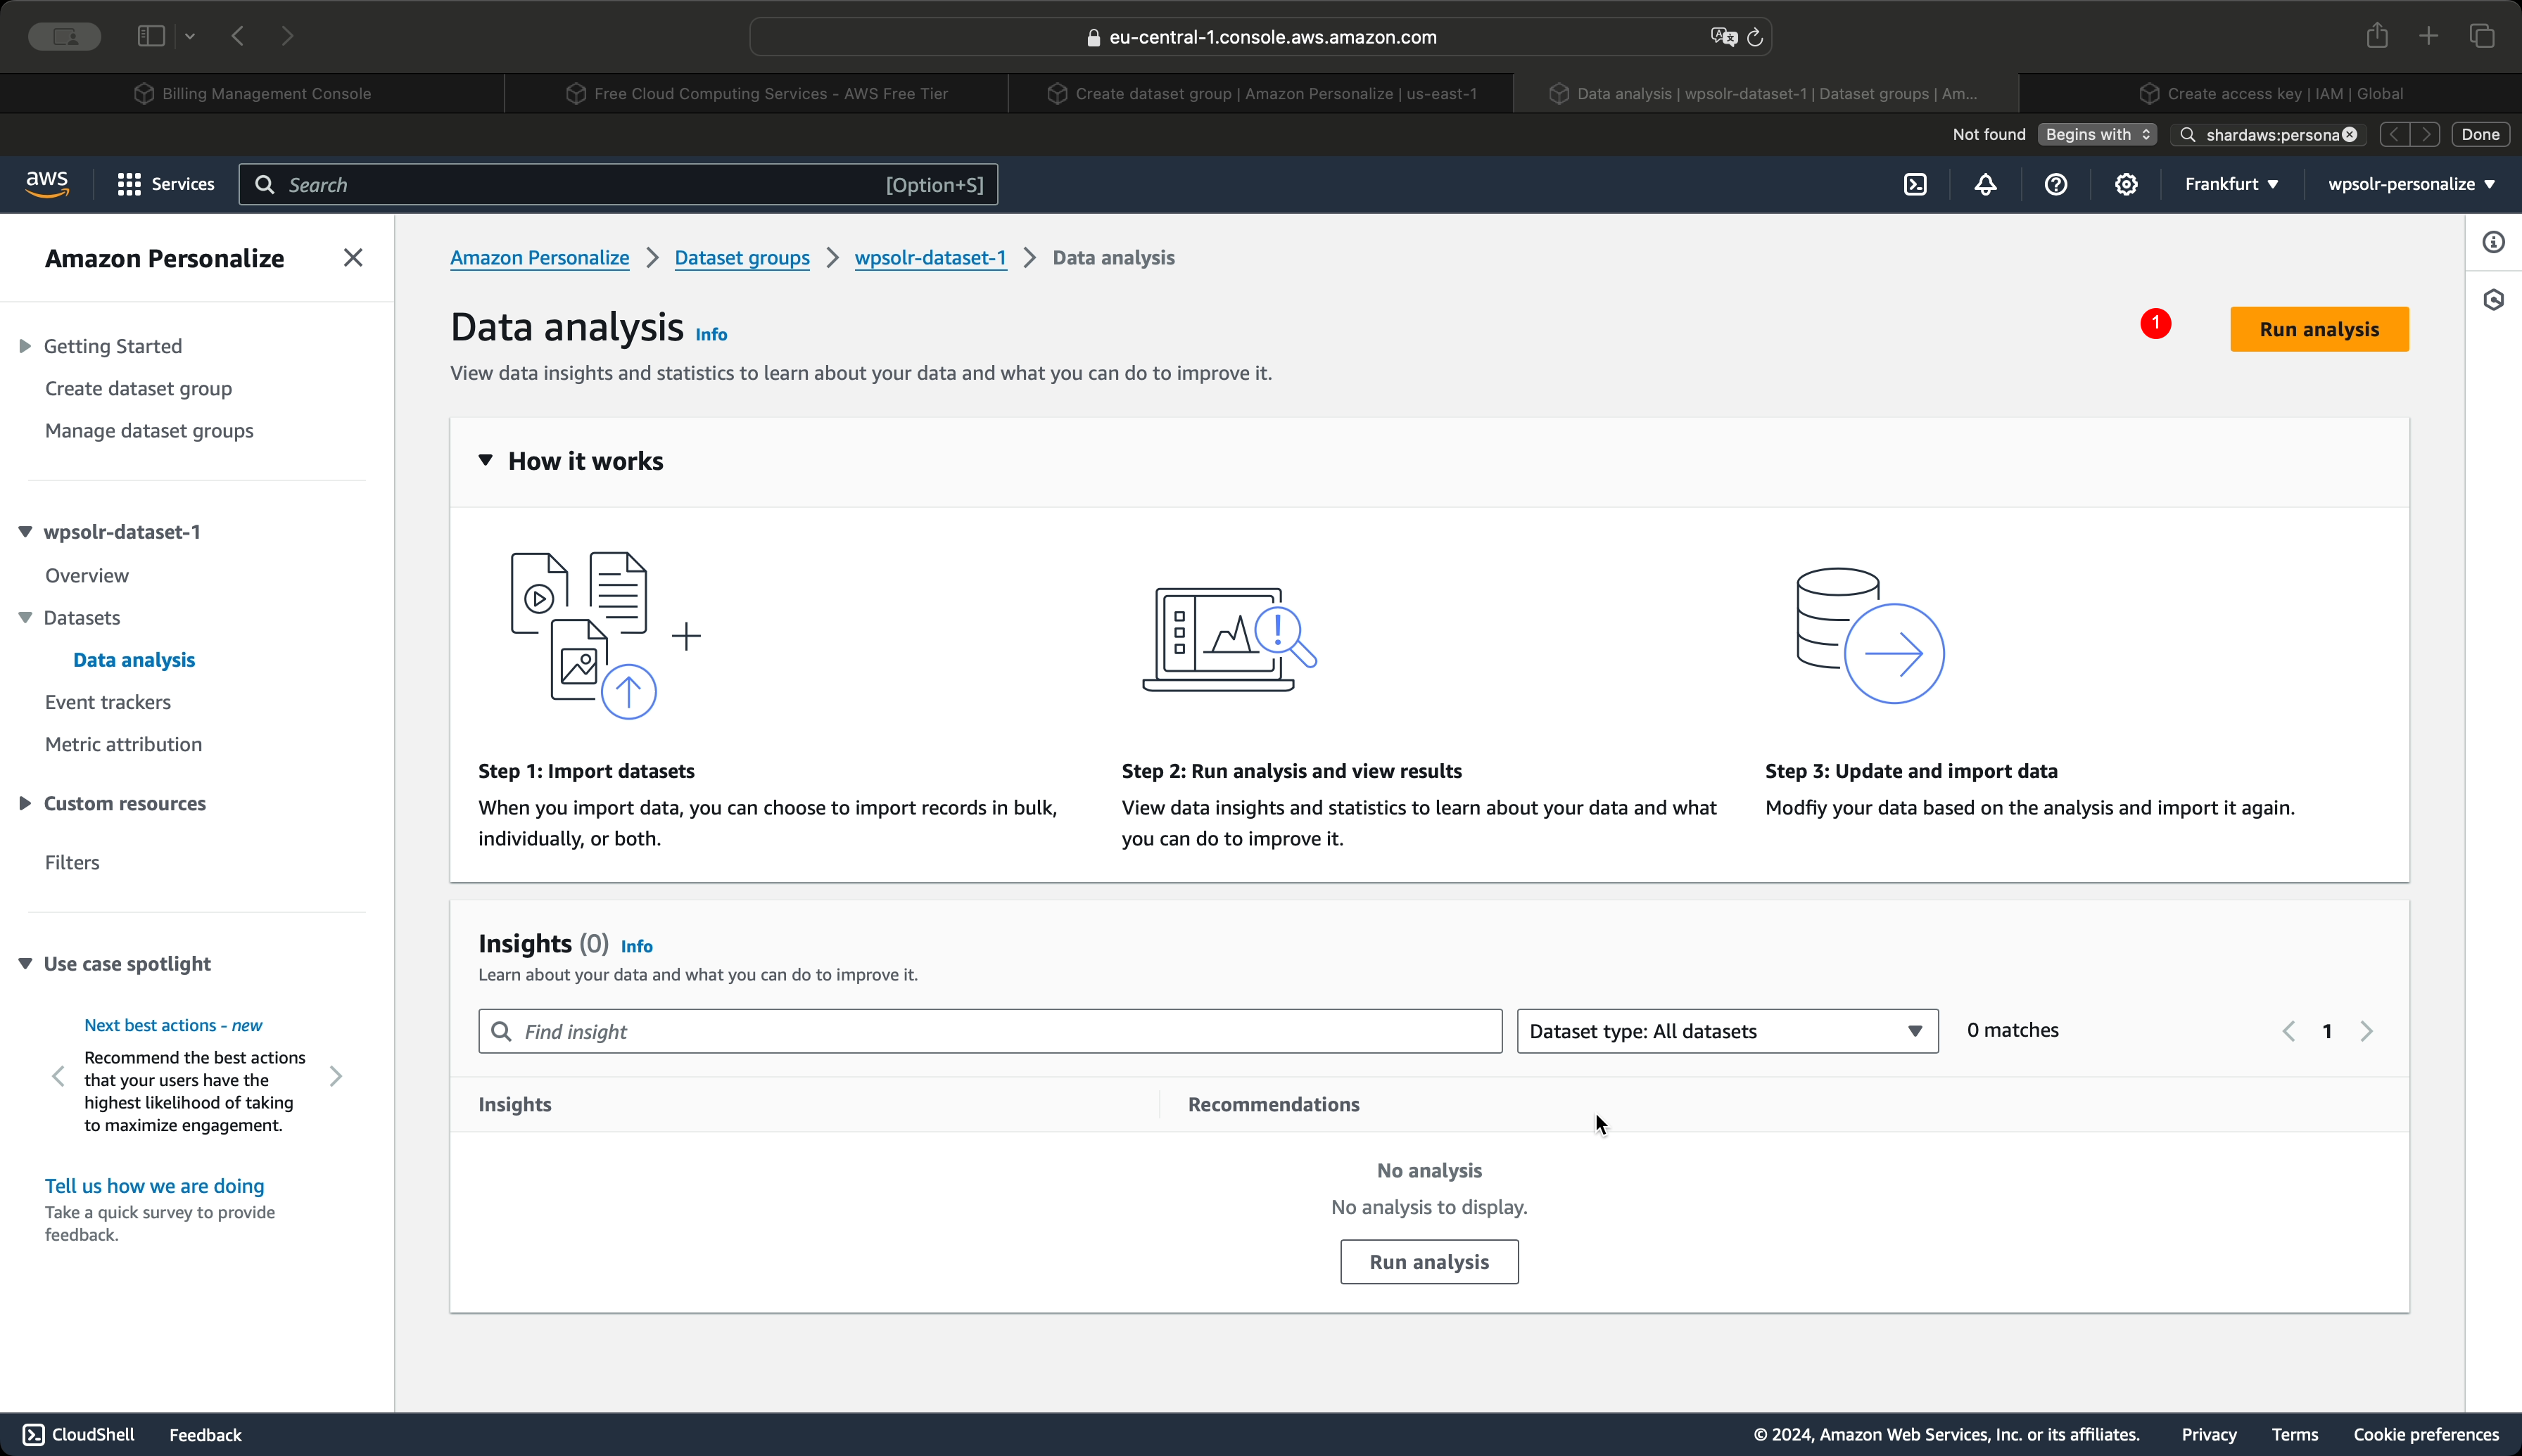This screenshot has height=1456, width=2522.
Task: Open Metric attribution in the side navigation
Action: 123,744
